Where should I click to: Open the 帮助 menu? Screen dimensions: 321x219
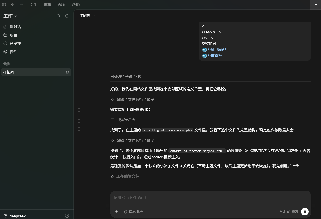pyautogui.click(x=76, y=5)
